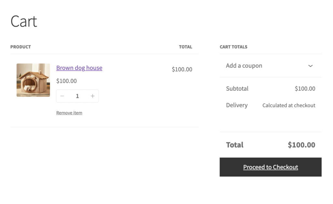Click the quantity field showing 1
The image size is (333, 204).
77,96
